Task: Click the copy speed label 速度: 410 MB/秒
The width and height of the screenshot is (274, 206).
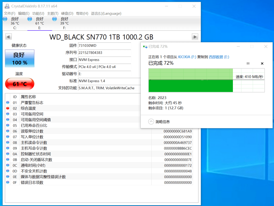Action: 249,77
